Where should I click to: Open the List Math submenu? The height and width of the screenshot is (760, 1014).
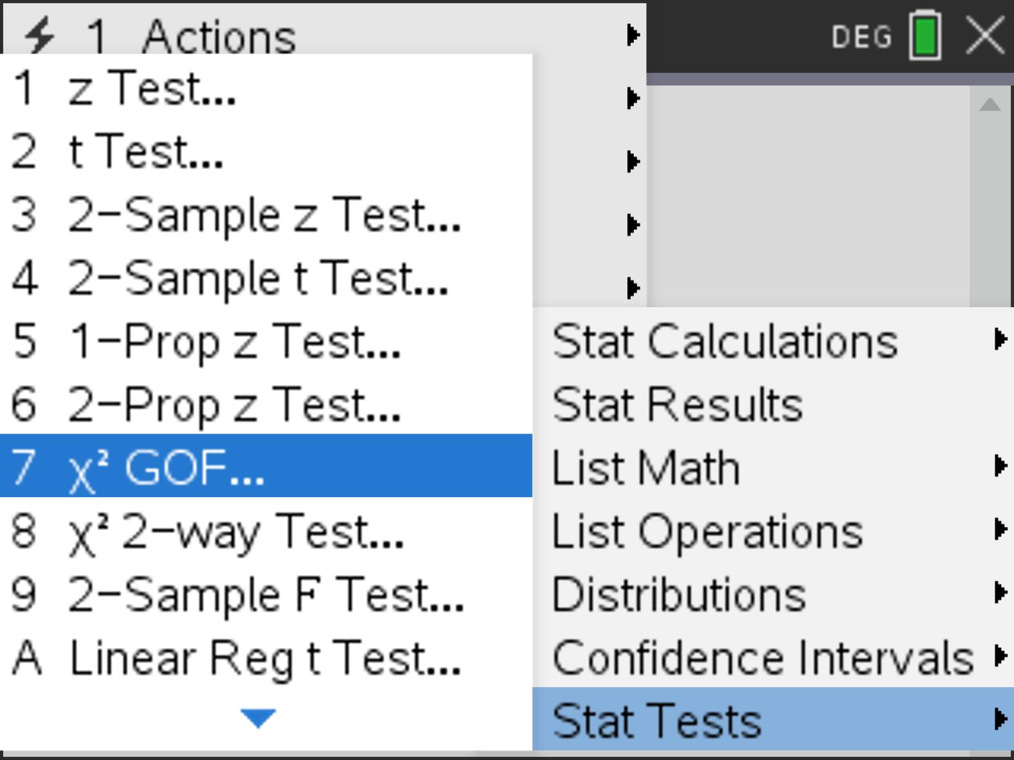pyautogui.click(x=646, y=467)
